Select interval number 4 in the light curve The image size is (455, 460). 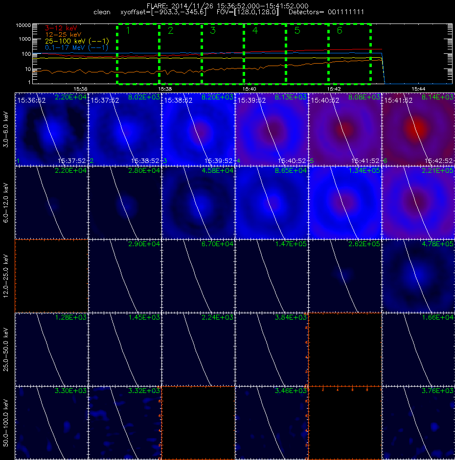(265, 54)
